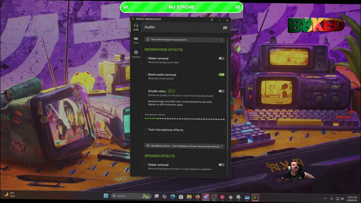The image size is (361, 203).
Task: Disable the Room echo removal toggle
Action: point(221,75)
